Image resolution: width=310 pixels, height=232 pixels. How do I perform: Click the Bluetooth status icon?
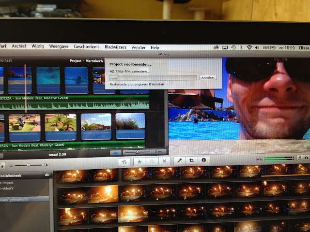click(241, 47)
